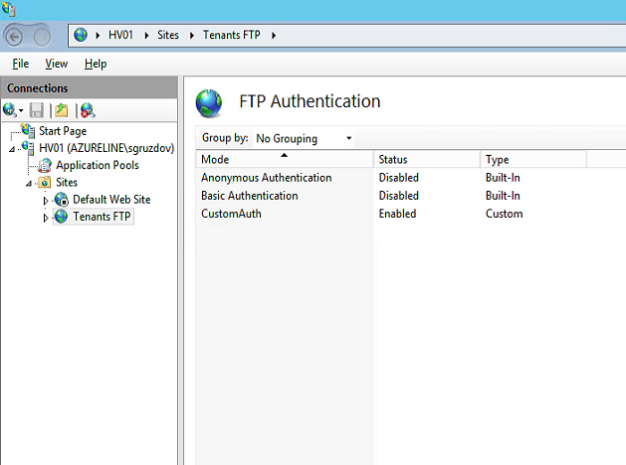This screenshot has width=626, height=465.
Task: Click the Back navigation arrow button
Action: 15,37
